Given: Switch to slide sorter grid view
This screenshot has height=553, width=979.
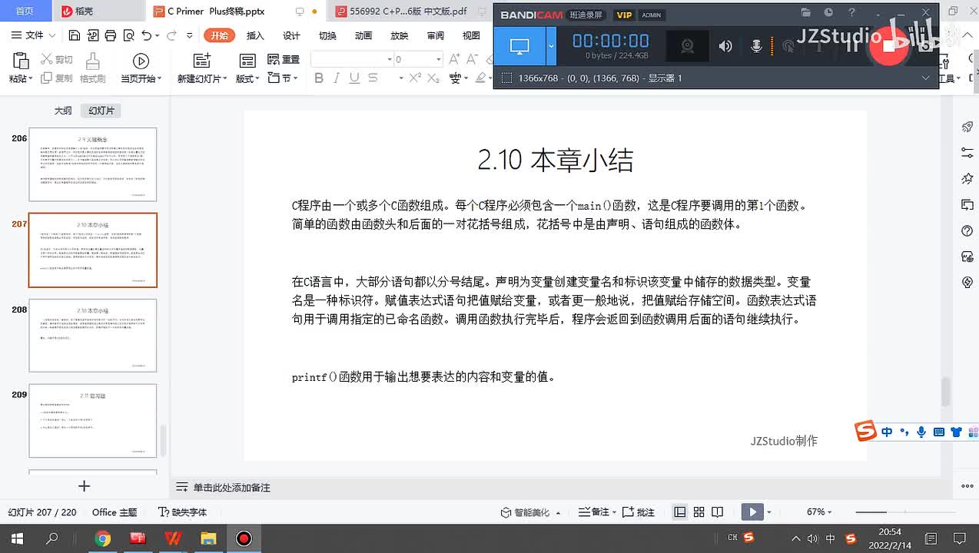Looking at the screenshot, I should pyautogui.click(x=699, y=512).
